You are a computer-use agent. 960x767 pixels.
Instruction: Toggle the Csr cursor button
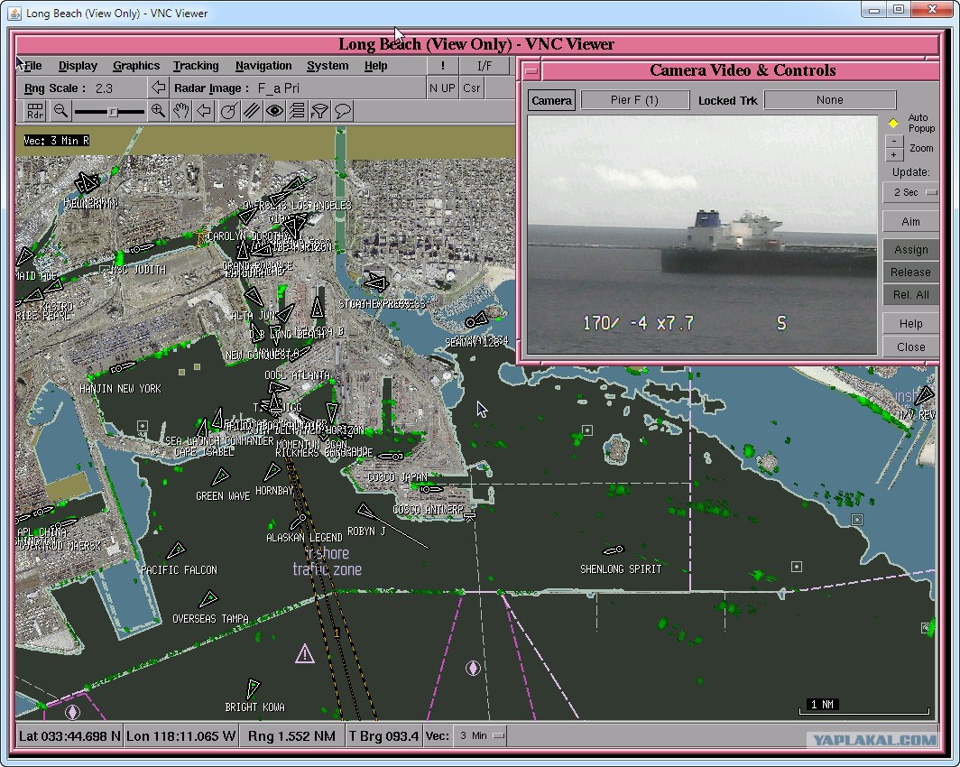[x=471, y=88]
